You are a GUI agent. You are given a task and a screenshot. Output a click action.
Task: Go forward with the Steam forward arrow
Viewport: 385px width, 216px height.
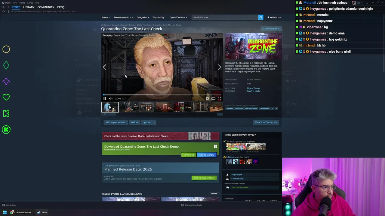8,7
